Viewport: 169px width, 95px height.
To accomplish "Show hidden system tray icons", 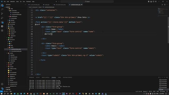I will coord(144,94).
